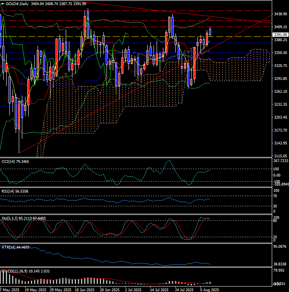Click the ATR(14) 44.4693 label
289x292 pixels.
(16, 247)
